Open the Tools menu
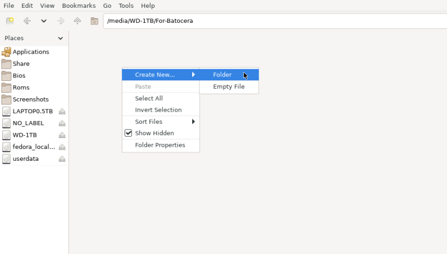Screen dimensions: 447x254 click(126, 6)
